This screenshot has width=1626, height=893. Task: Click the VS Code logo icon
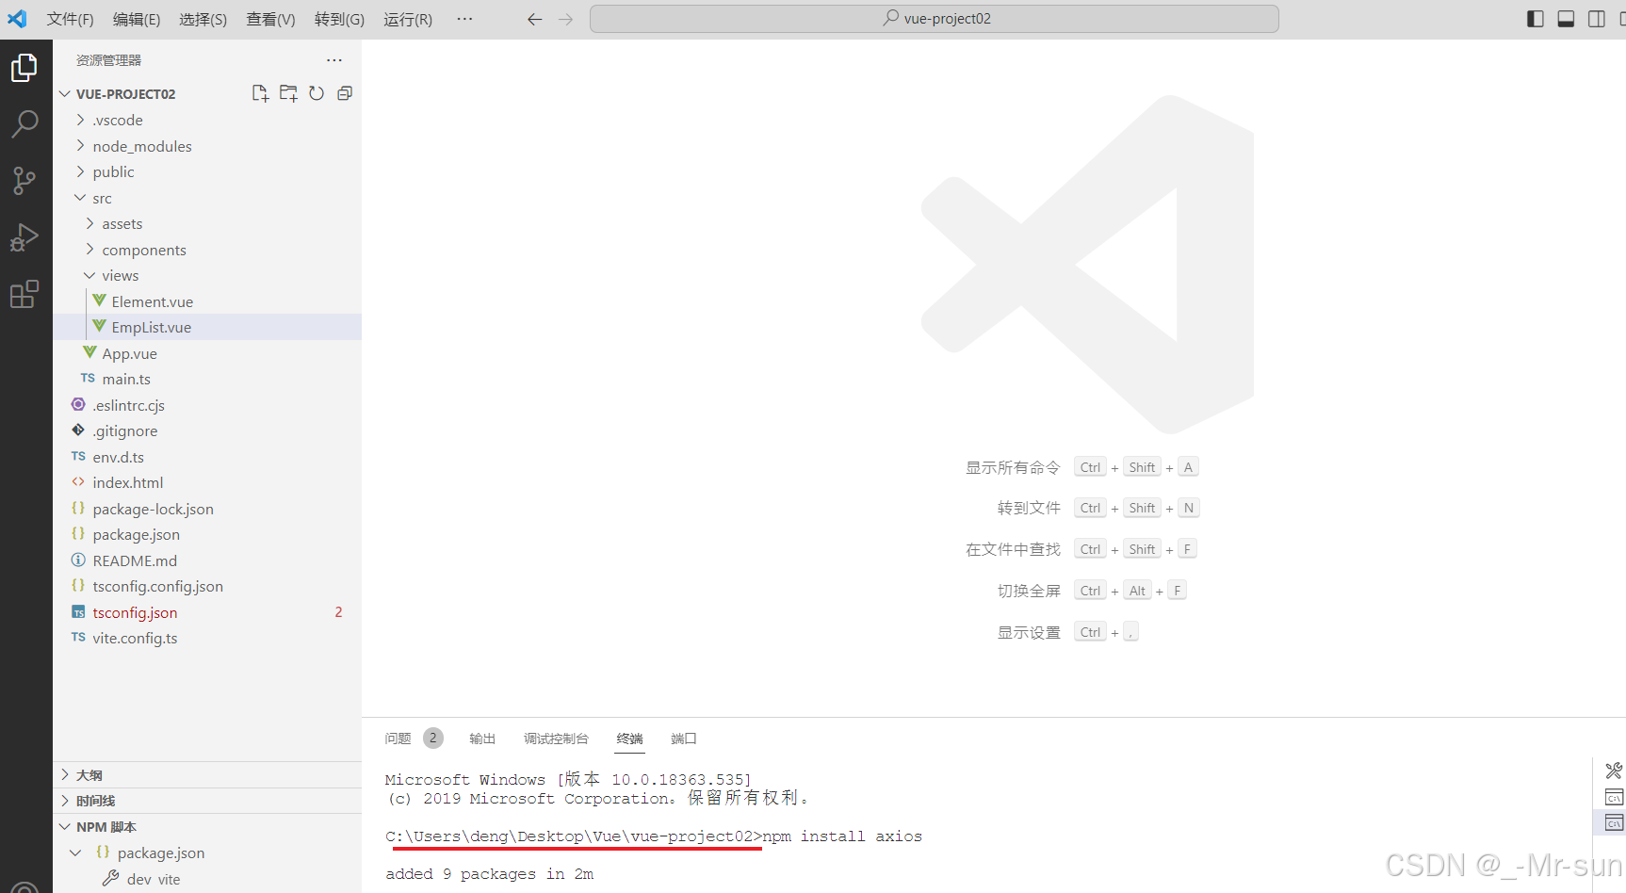pos(17,19)
